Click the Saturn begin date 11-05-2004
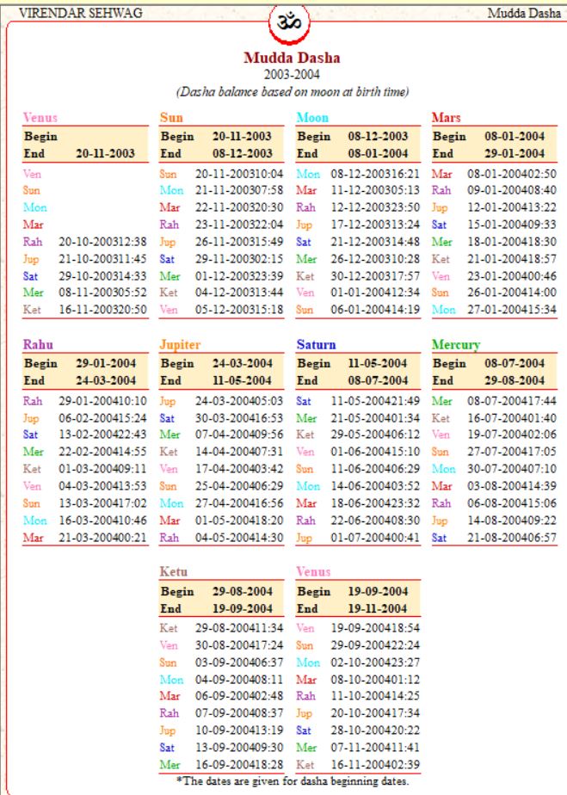Image resolution: width=567 pixels, height=795 pixels. point(379,364)
